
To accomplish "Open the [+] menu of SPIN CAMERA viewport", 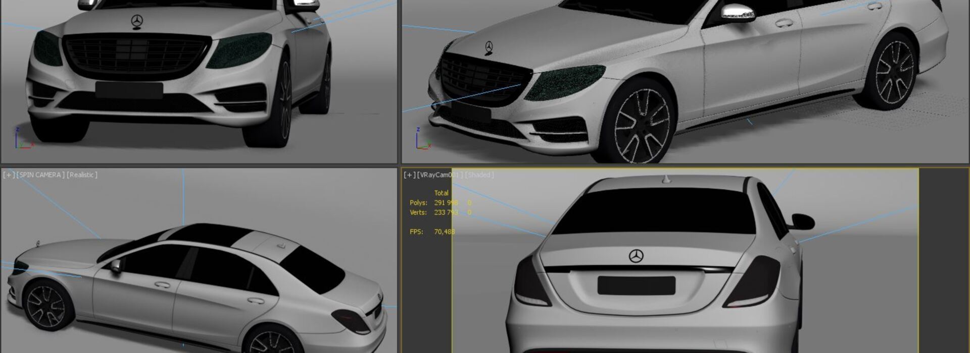I will 9,175.
